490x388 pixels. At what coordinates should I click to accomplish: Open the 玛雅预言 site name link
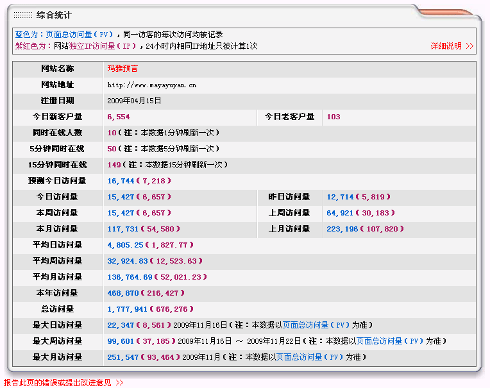pos(122,69)
